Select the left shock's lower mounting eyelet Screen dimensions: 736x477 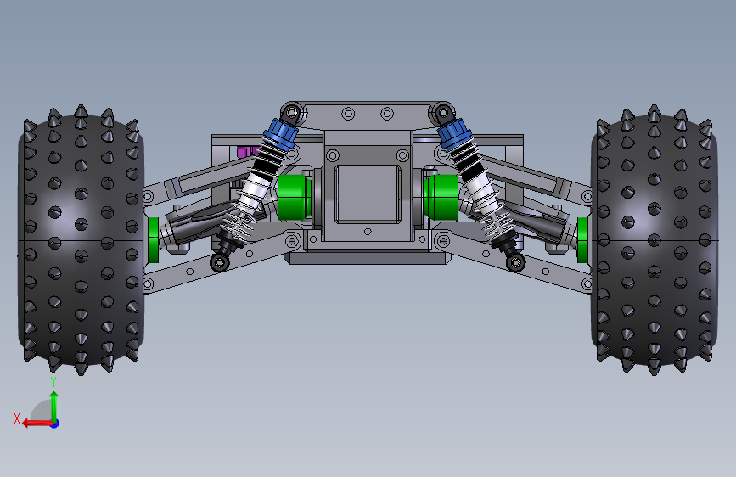(220, 261)
